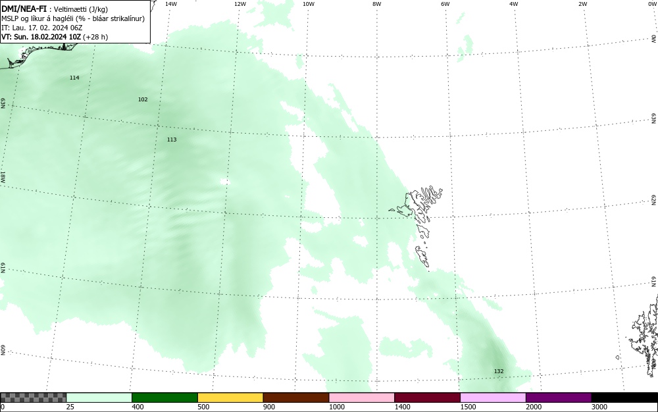658x412 pixels.
Task: Click the 6W longitude label
Action: pyautogui.click(x=445, y=4)
